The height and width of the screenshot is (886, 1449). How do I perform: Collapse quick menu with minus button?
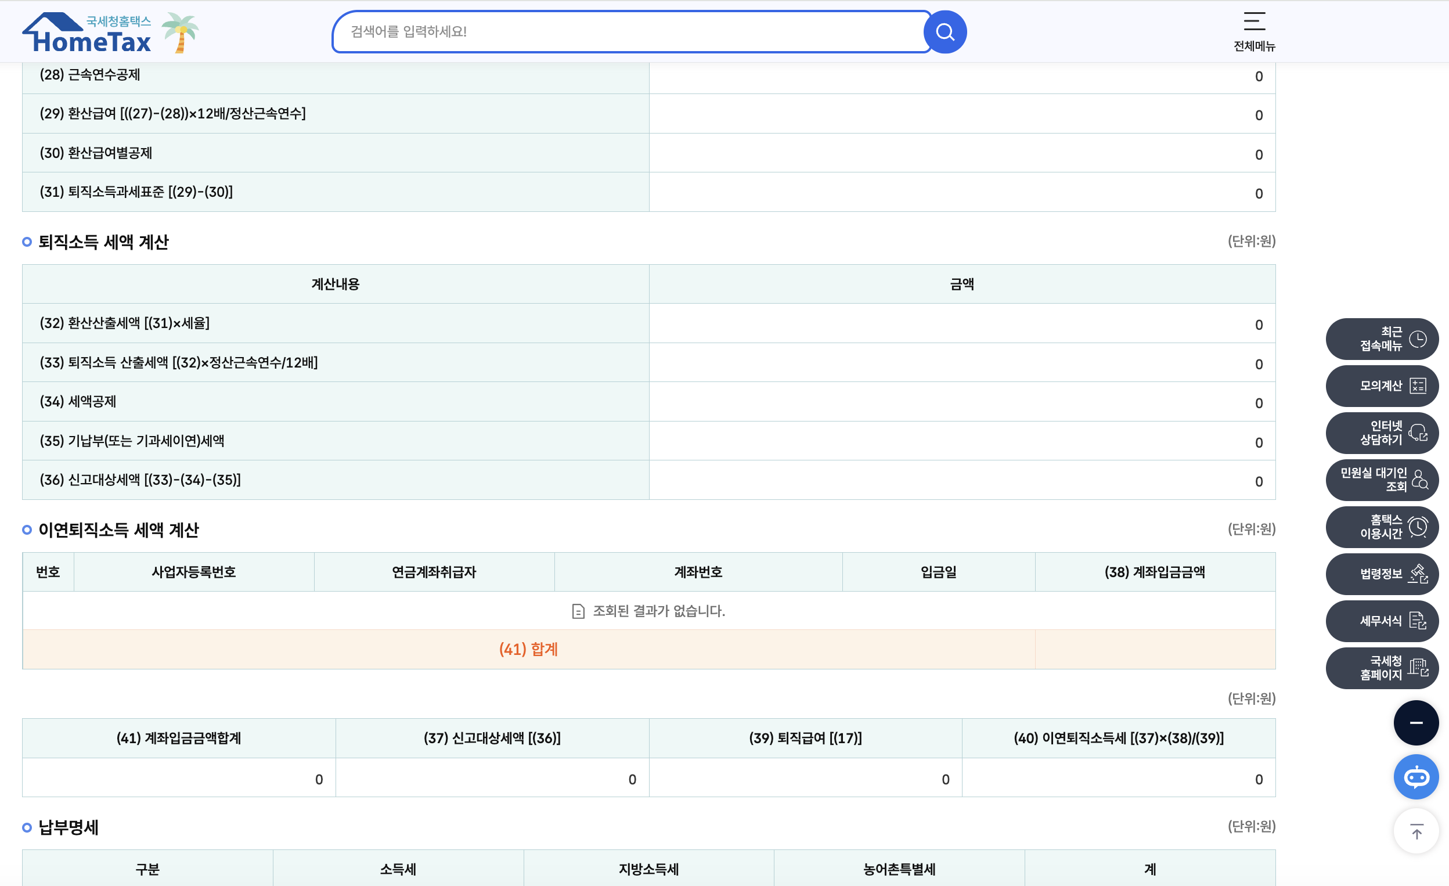coord(1416,723)
